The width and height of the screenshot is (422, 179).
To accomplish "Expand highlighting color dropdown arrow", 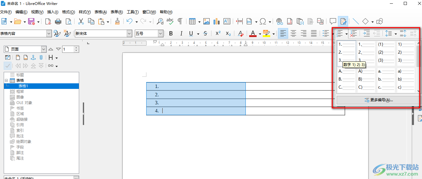I will pos(274,33).
